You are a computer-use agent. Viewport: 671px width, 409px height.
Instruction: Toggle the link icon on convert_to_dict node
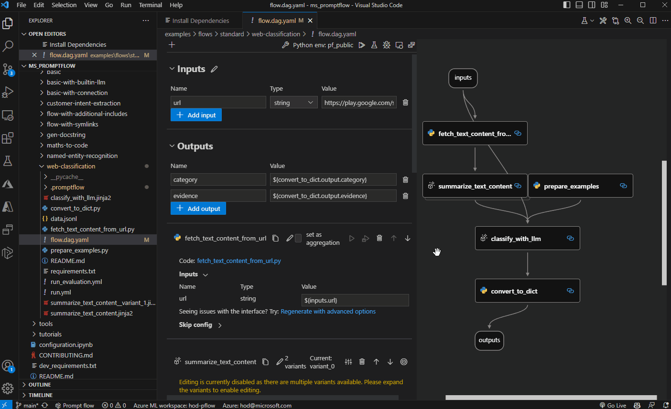[570, 290]
